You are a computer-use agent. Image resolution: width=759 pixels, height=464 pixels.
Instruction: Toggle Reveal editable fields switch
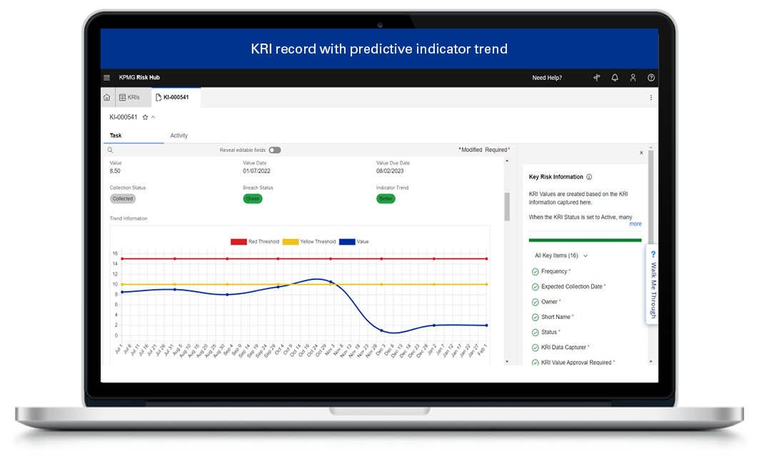point(275,150)
